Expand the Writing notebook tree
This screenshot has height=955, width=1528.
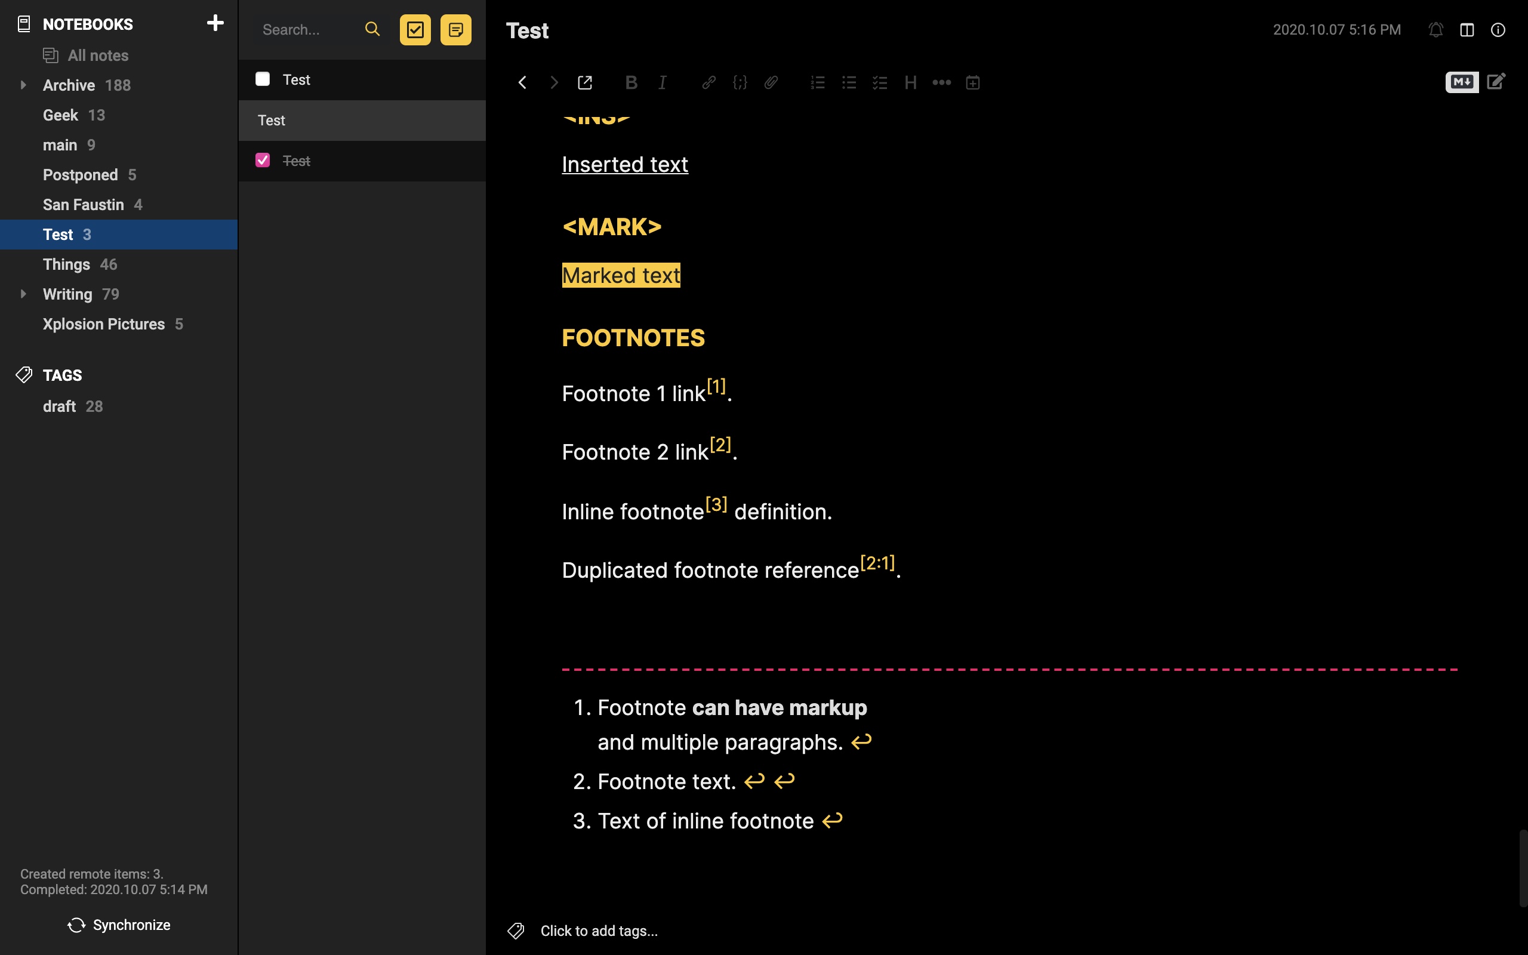[x=23, y=294]
